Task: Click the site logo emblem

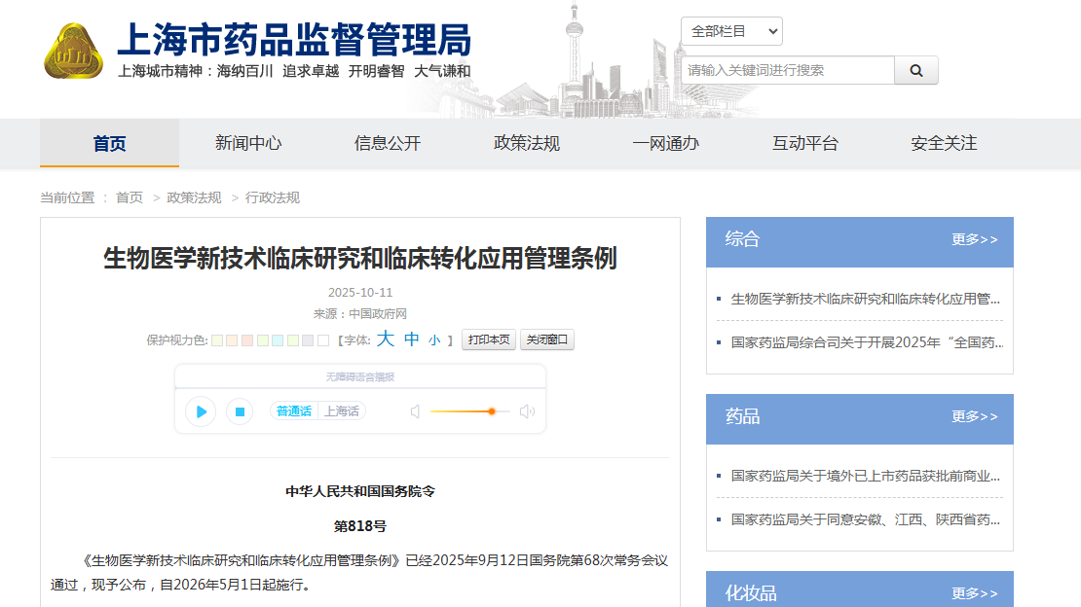Action: tap(73, 52)
